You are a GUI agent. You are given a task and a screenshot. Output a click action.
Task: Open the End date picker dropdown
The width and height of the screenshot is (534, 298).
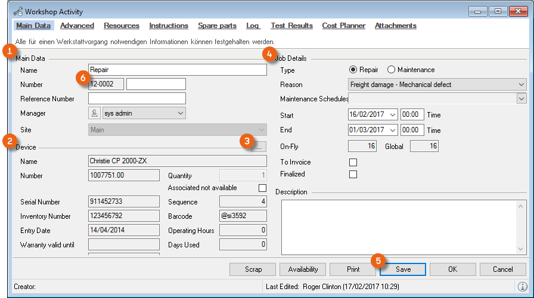[392, 130]
